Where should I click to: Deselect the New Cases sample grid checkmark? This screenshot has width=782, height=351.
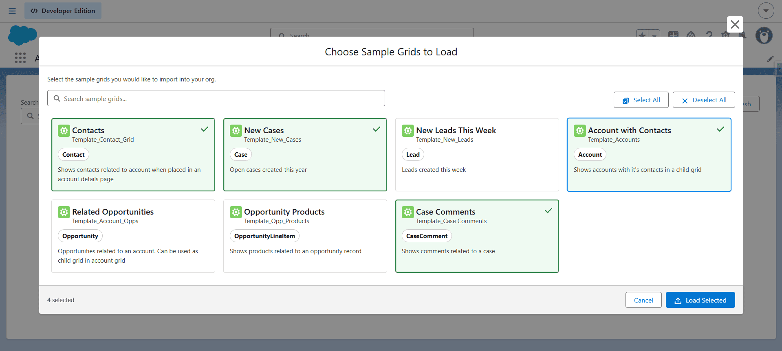[377, 129]
